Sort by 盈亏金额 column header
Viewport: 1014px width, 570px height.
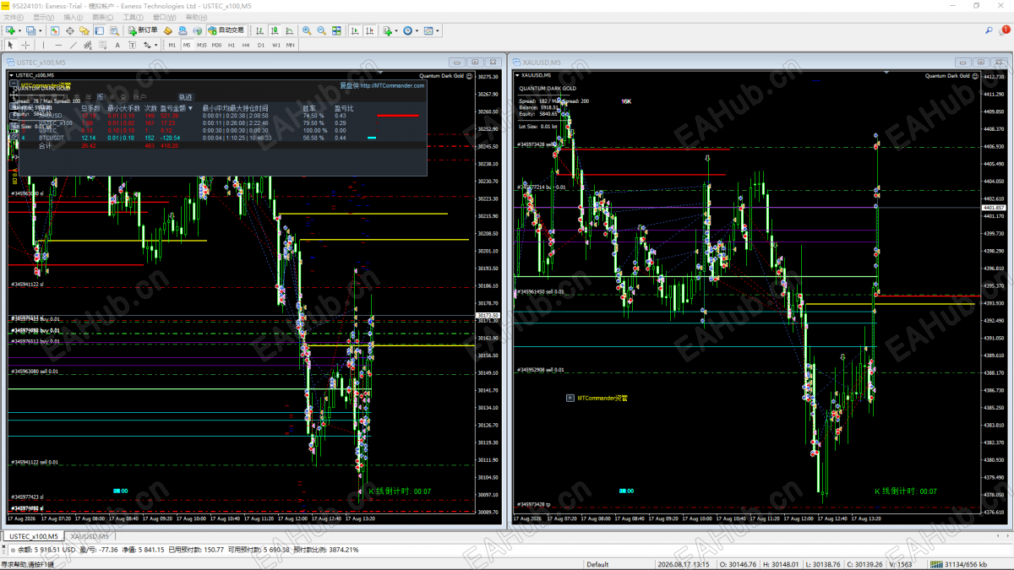[x=177, y=108]
